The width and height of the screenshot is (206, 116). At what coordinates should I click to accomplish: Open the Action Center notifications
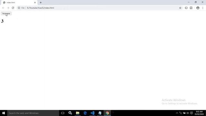pos(192,113)
